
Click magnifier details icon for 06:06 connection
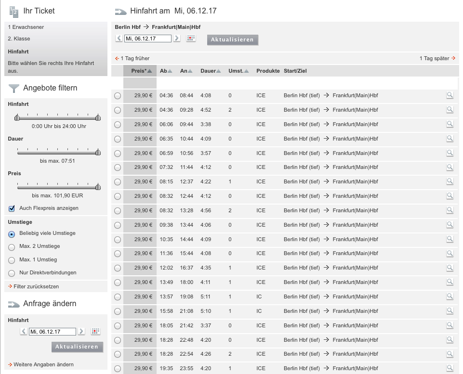450,124
